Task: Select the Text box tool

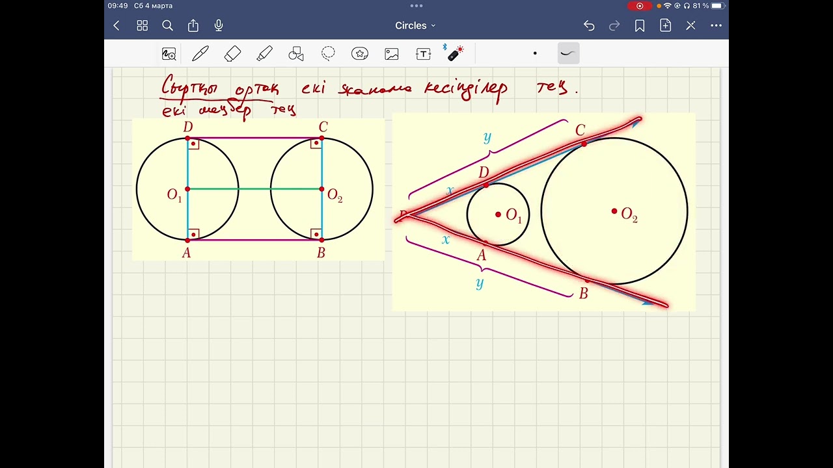Action: pyautogui.click(x=424, y=54)
